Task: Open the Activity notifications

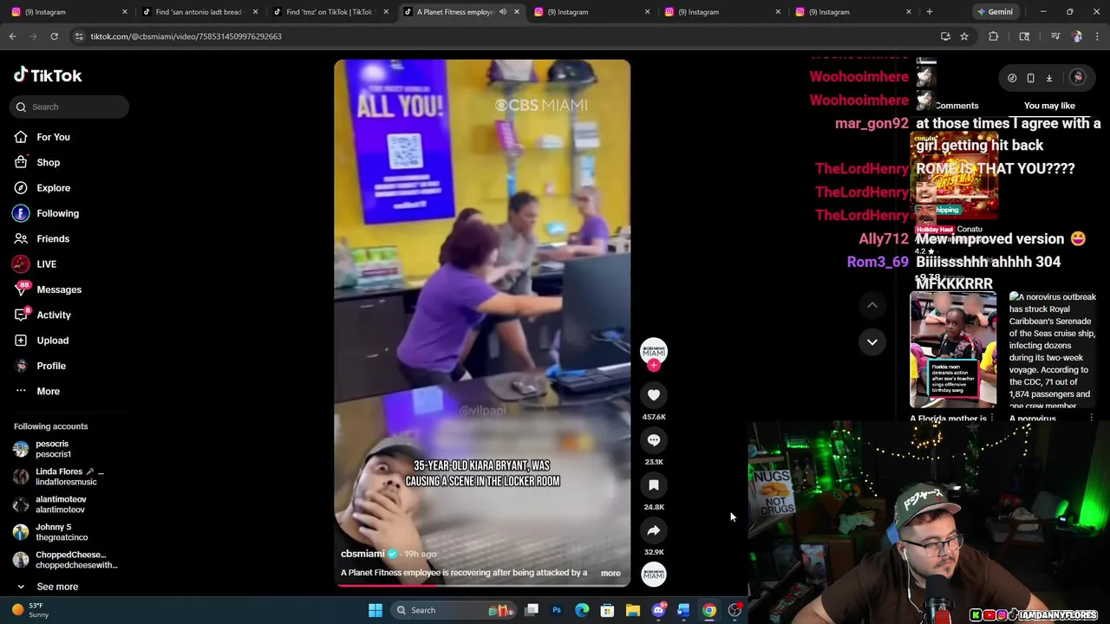Action: point(54,315)
